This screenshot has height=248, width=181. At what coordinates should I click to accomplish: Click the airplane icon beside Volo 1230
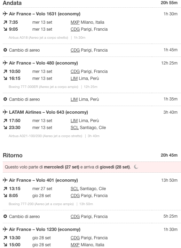tap(5, 229)
